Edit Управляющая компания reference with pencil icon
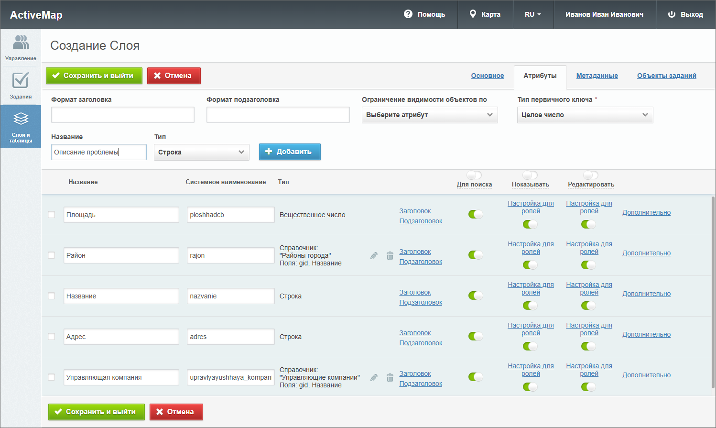This screenshot has width=716, height=428. click(374, 378)
